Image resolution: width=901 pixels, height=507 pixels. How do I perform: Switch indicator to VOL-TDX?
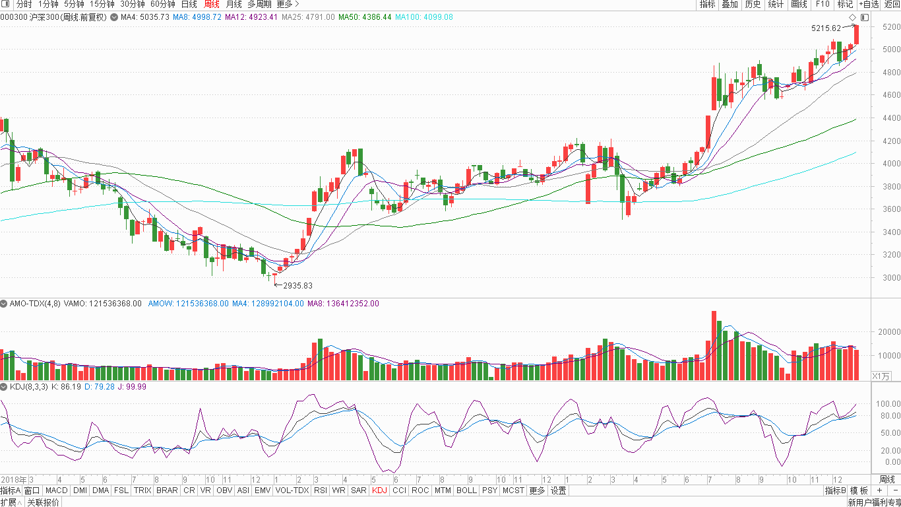click(x=292, y=490)
